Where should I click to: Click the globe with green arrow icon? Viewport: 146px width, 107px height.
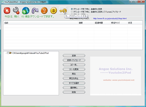26,10
